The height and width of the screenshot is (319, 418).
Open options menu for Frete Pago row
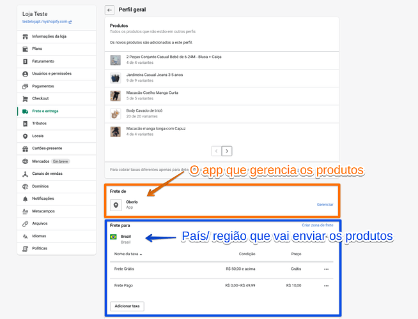(x=327, y=286)
